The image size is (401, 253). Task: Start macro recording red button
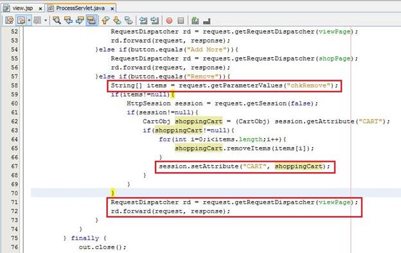click(x=169, y=21)
